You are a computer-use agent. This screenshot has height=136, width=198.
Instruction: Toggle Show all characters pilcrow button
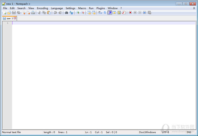(105, 13)
